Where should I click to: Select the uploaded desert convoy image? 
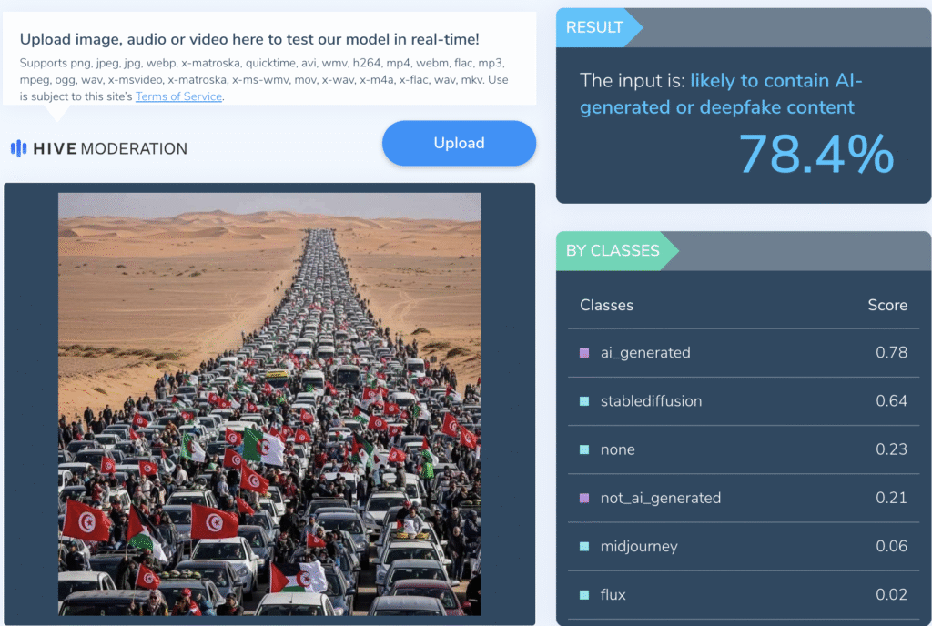click(x=269, y=404)
